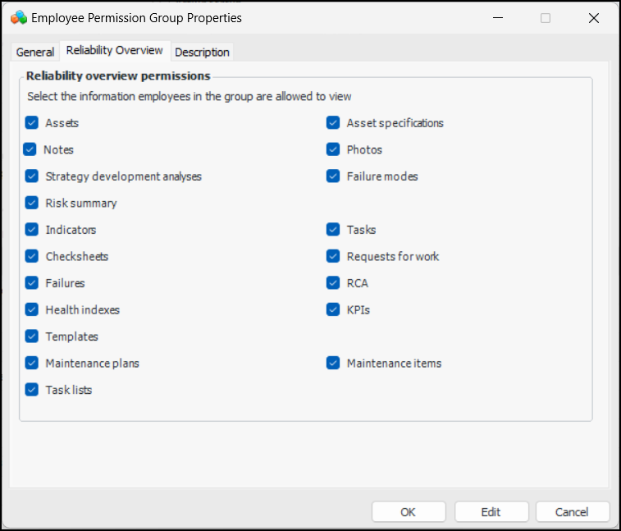Toggle Maintenance plans checkbox
The image size is (621, 531).
pos(32,363)
